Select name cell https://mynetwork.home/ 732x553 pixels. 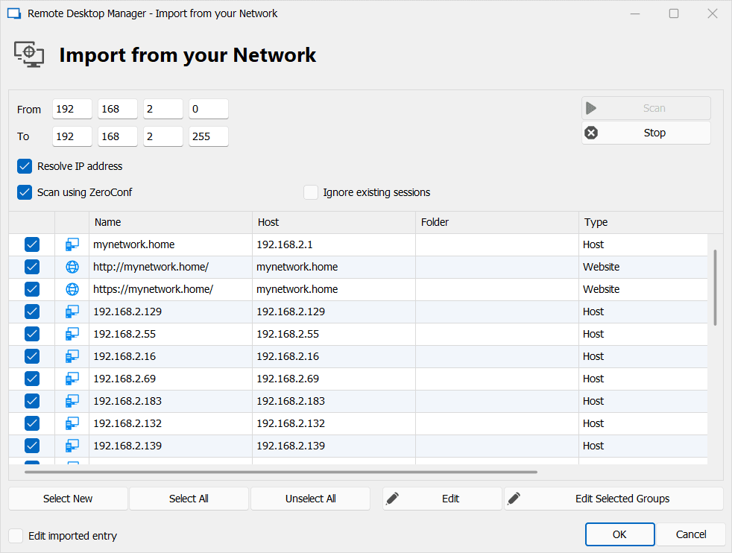pos(171,289)
